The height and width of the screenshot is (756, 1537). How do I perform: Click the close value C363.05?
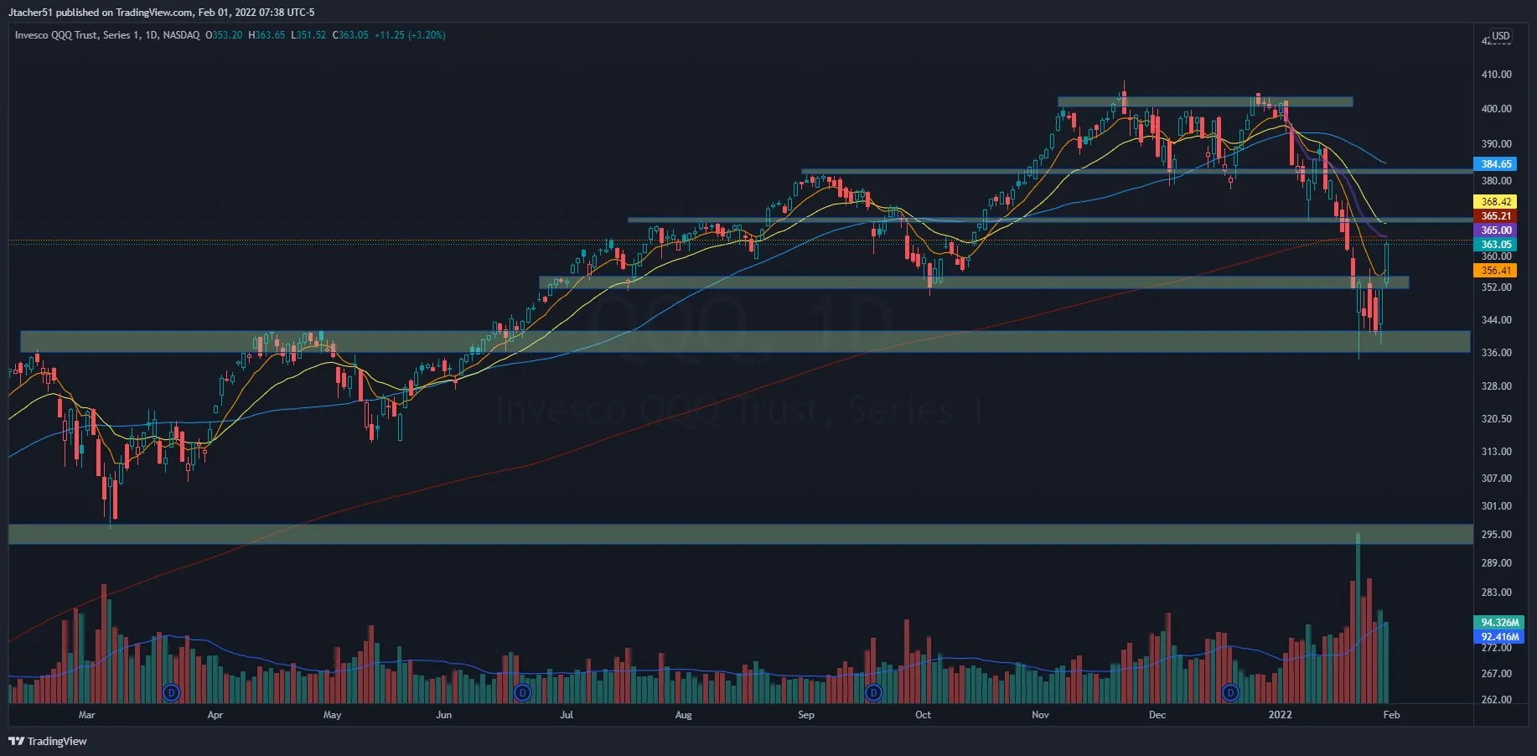tap(350, 35)
